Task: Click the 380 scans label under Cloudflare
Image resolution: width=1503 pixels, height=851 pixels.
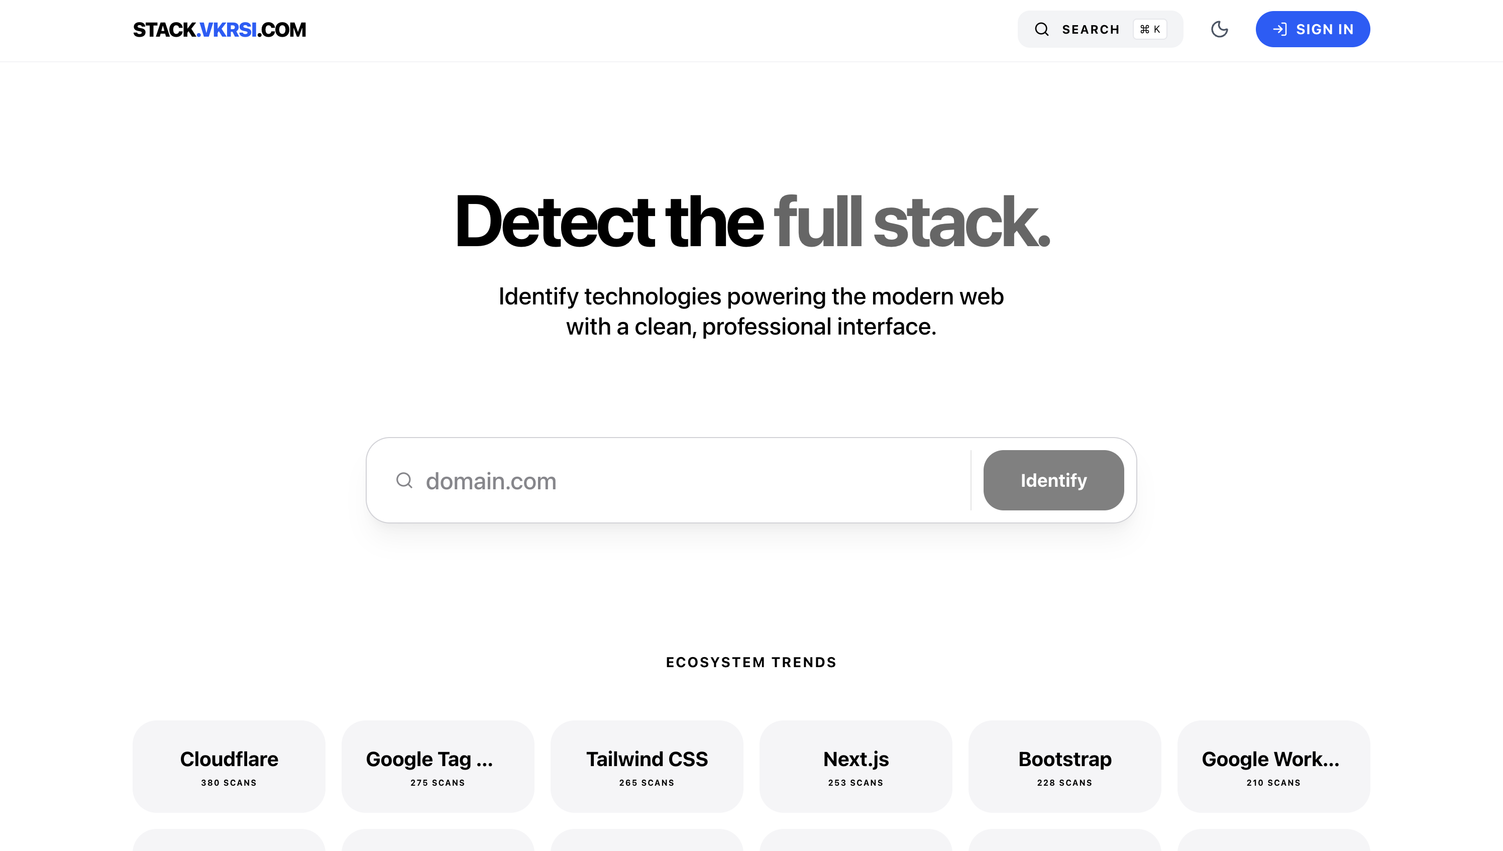Action: [x=229, y=783]
